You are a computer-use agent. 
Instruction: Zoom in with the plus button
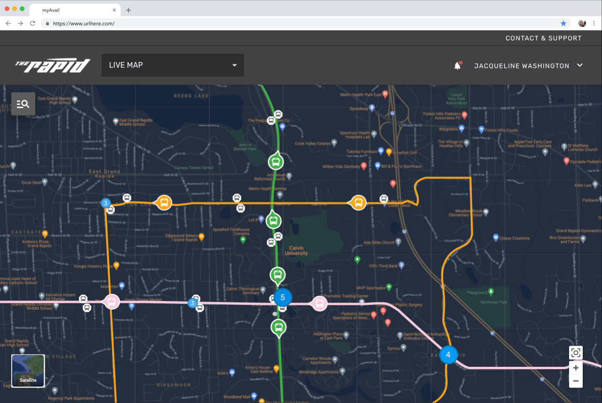coord(576,368)
